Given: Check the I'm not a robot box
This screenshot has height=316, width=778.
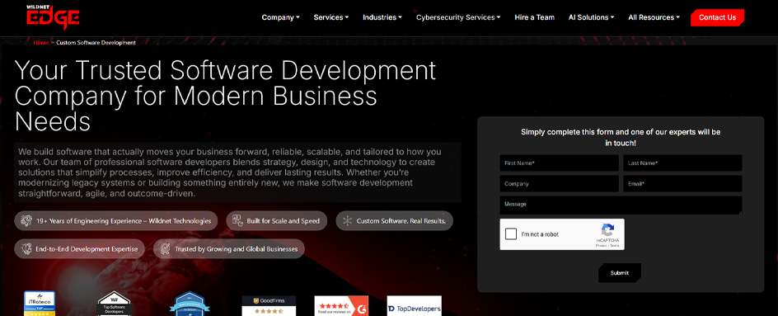Looking at the screenshot, I should 511,234.
